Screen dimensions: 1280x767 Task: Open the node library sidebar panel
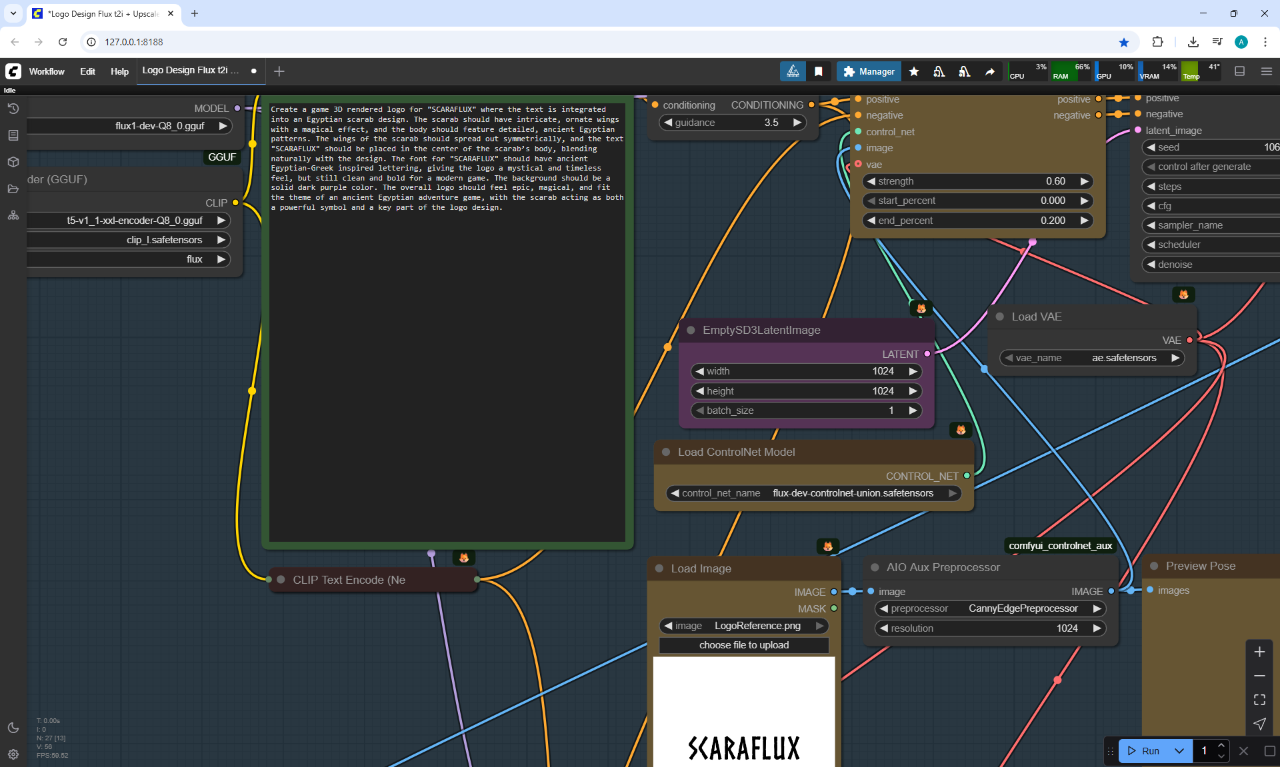pos(13,135)
